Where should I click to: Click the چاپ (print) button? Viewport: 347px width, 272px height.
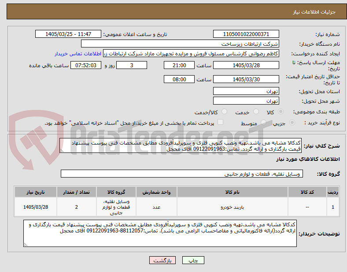click(193, 260)
